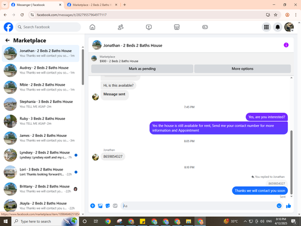Click the 8659854327 message from Jonathan
This screenshot has height=226, width=301.
[x=113, y=156]
